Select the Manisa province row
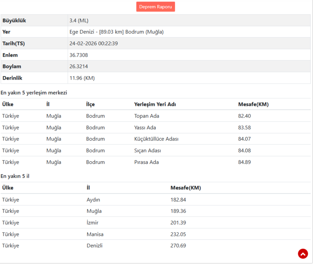 click(95, 234)
